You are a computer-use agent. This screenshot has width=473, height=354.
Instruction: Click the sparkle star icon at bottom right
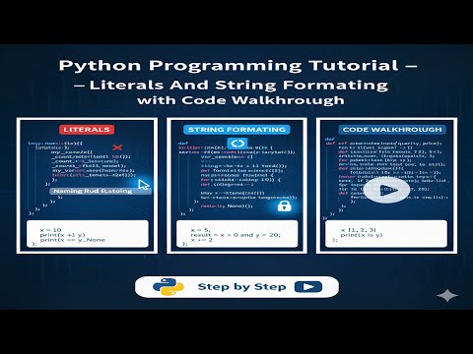447,295
